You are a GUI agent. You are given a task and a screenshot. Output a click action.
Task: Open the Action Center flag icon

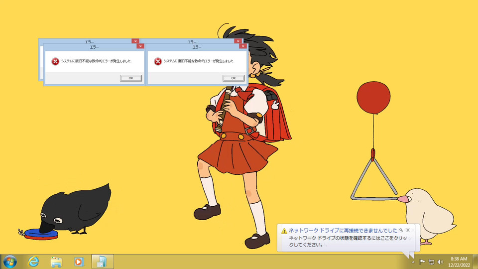tap(422, 262)
